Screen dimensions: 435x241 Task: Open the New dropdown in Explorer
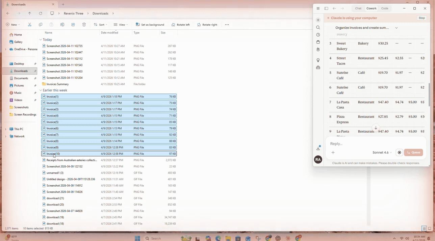[x=13, y=25]
